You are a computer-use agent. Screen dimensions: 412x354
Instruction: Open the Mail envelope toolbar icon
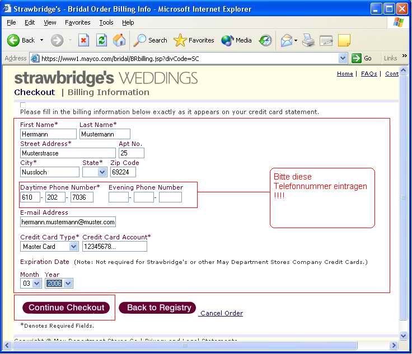pos(287,40)
